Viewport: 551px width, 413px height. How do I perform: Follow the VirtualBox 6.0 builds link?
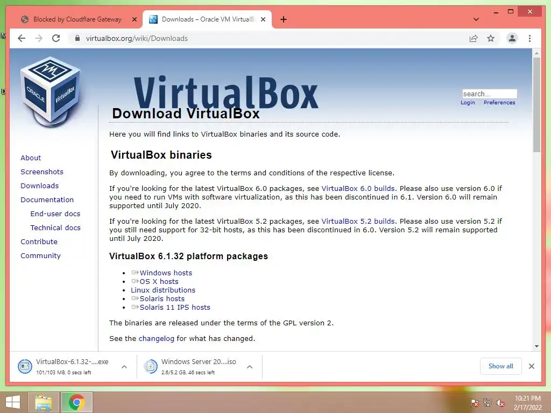tap(358, 189)
